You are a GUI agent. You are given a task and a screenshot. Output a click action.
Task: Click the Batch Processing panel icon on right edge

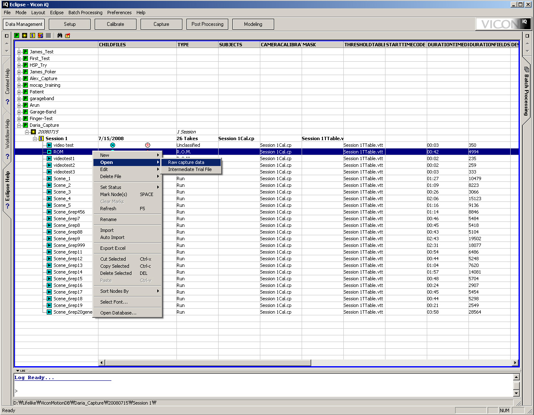coord(526,69)
